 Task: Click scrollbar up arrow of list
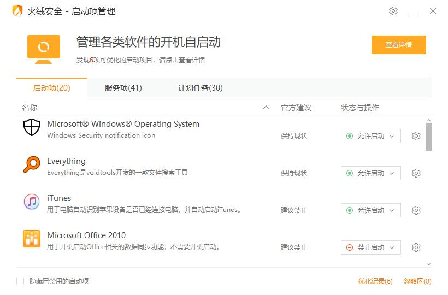click(x=428, y=120)
